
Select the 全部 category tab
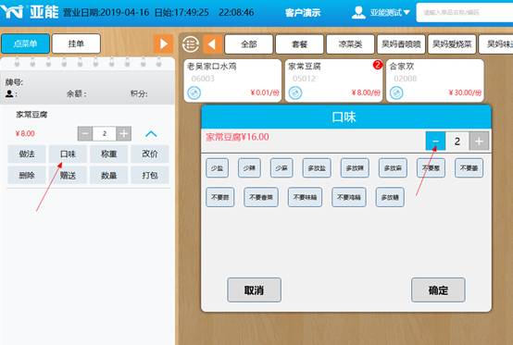click(x=249, y=44)
